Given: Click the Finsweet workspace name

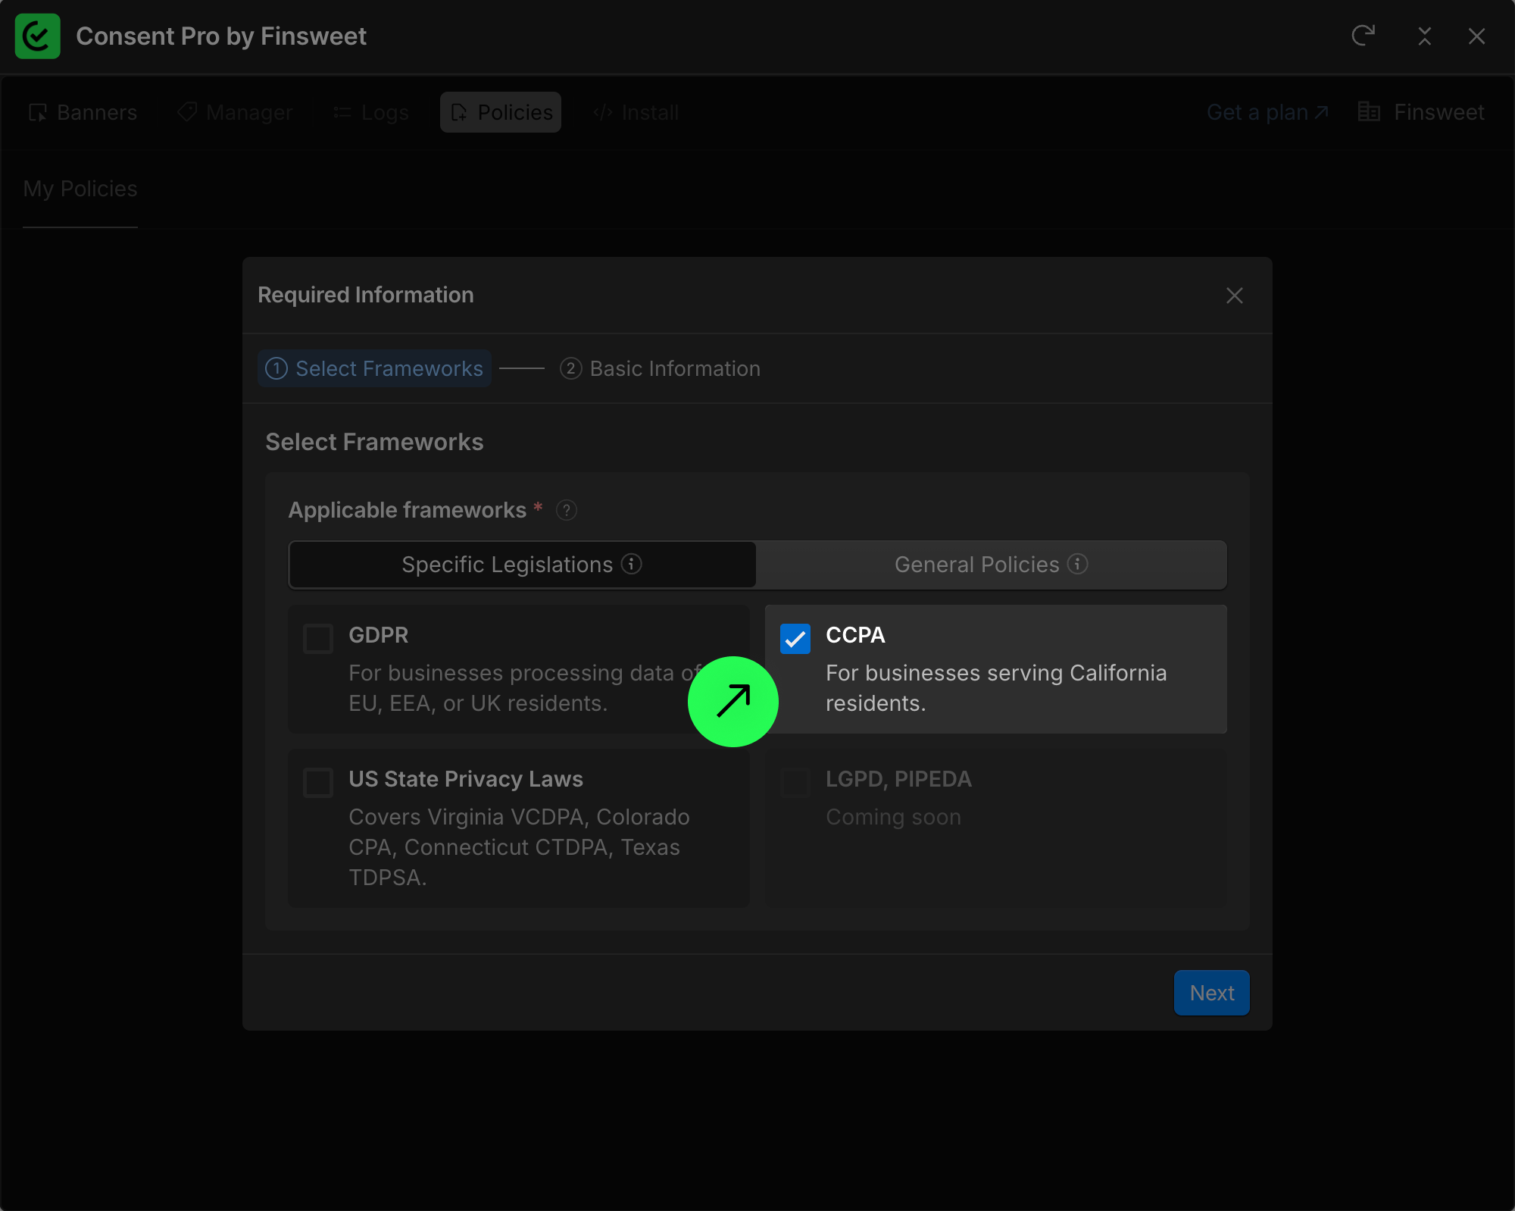Looking at the screenshot, I should point(1439,112).
